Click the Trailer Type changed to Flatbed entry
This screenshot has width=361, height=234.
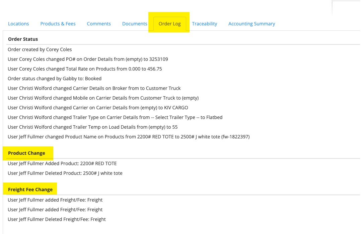tap(115, 117)
